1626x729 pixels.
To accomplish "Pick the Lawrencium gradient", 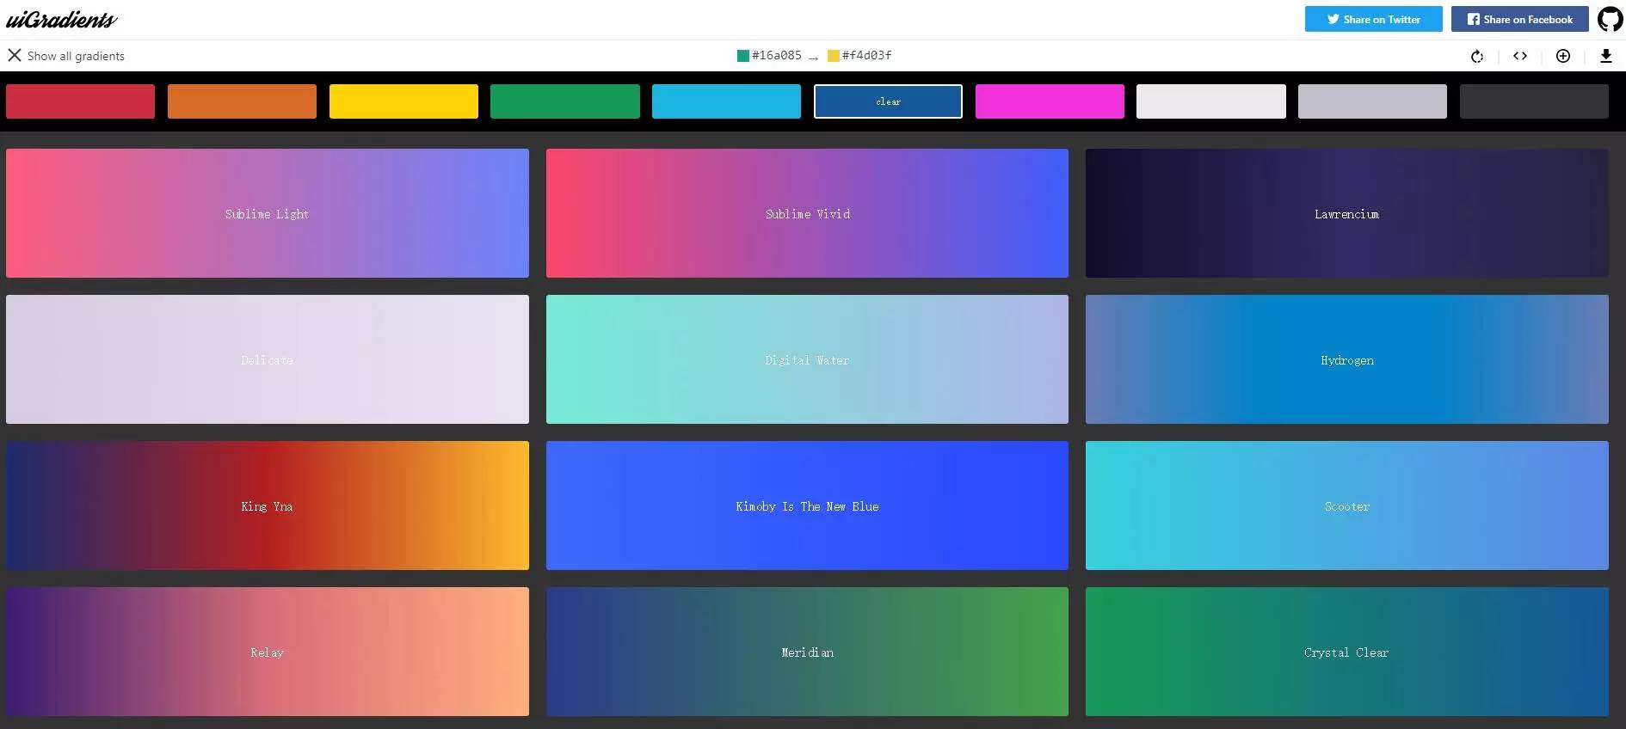I will pyautogui.click(x=1346, y=213).
